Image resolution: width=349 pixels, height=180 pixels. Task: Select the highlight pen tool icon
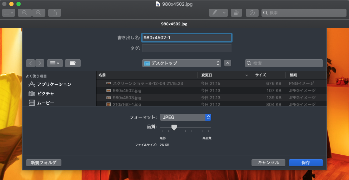[215, 13]
